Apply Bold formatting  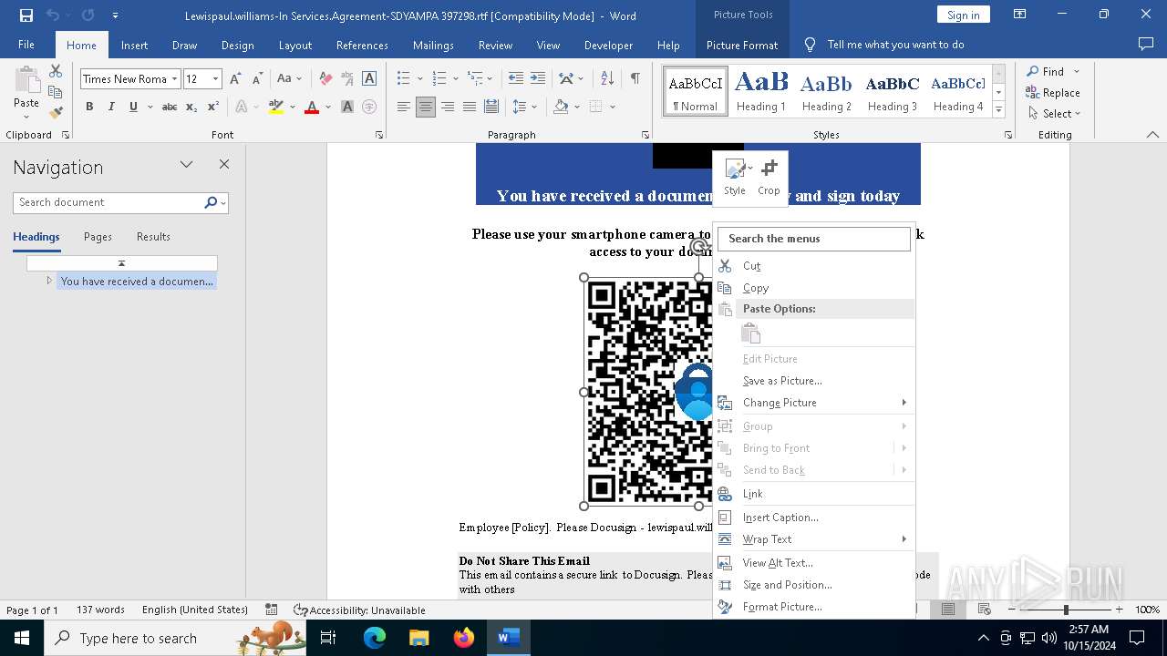tap(89, 107)
